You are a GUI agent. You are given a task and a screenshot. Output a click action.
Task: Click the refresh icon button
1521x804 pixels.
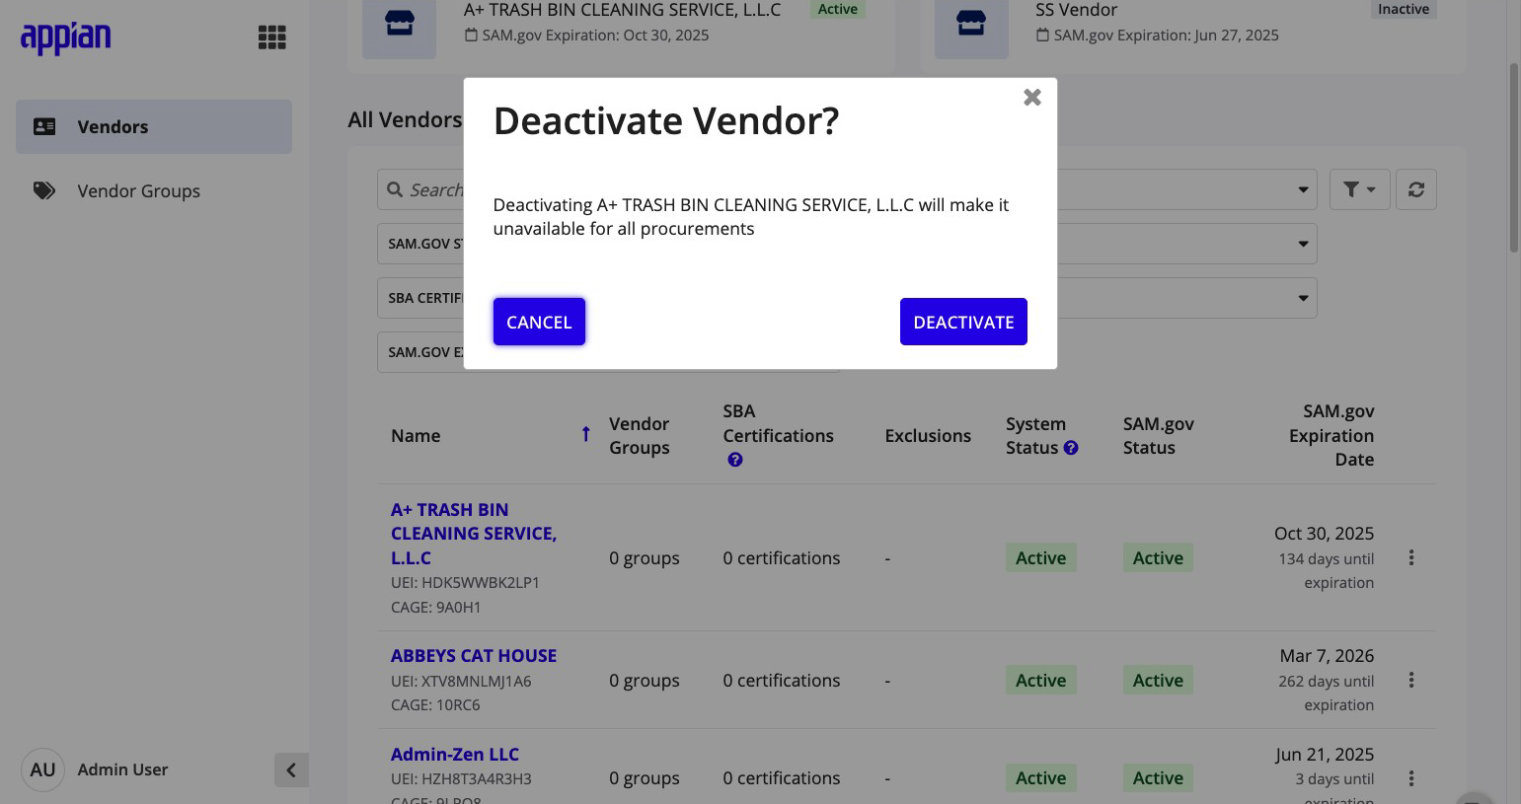(1416, 189)
